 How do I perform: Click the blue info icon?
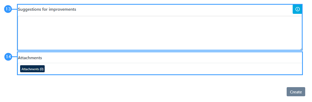coord(297,9)
